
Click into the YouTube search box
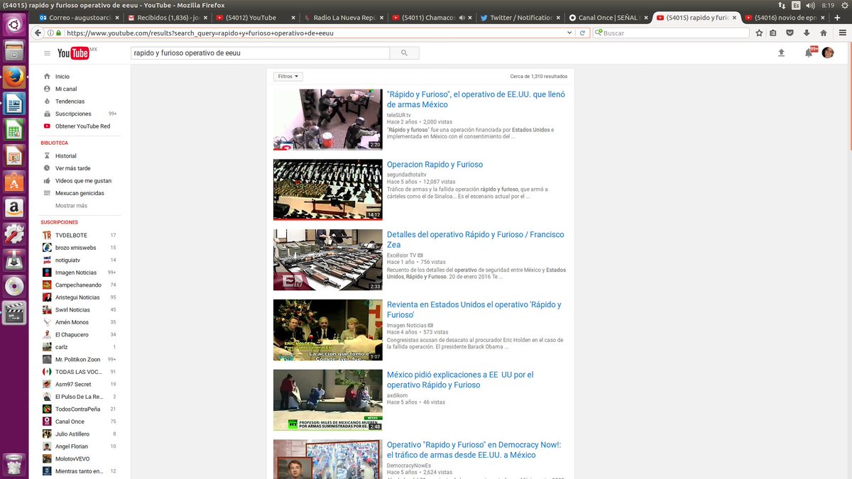point(260,53)
